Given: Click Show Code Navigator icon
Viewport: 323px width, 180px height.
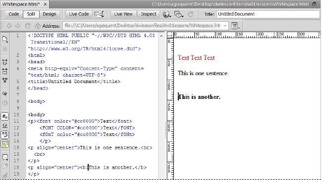Looking at the screenshot, I should pos(5,49).
